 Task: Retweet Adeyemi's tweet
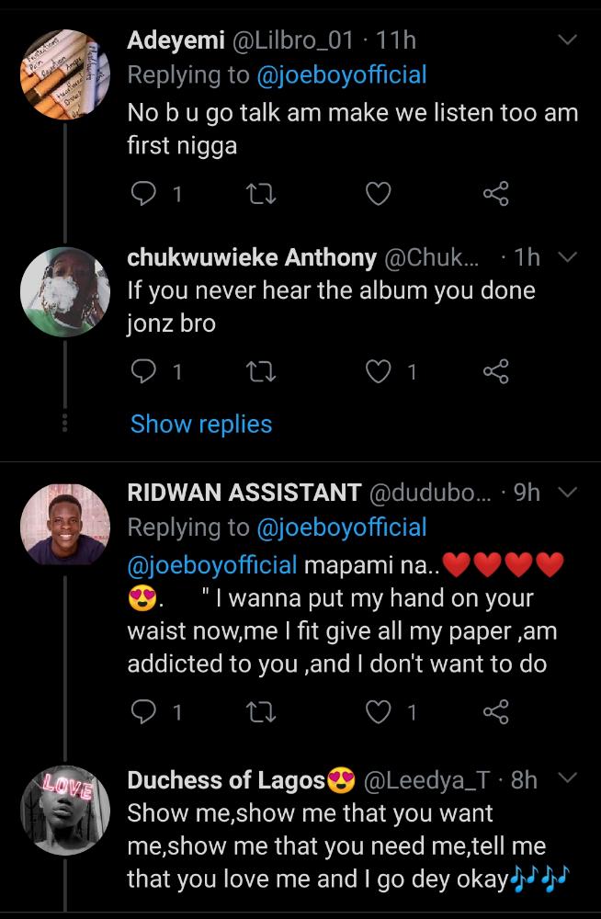click(x=262, y=194)
